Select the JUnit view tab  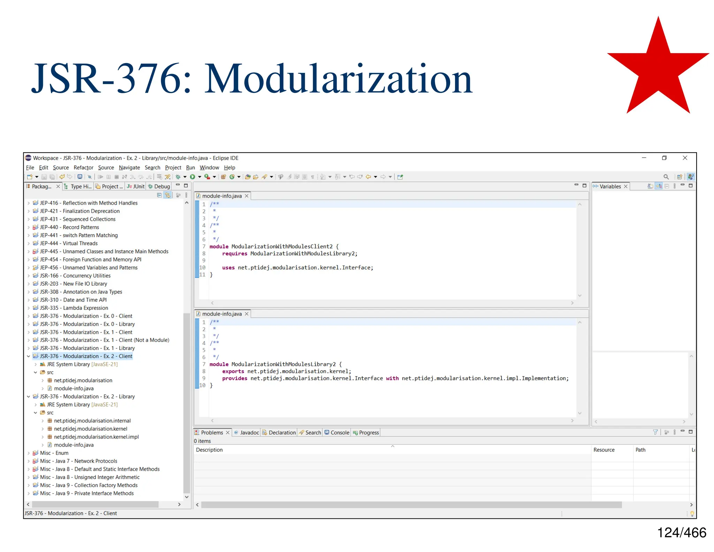click(x=136, y=186)
